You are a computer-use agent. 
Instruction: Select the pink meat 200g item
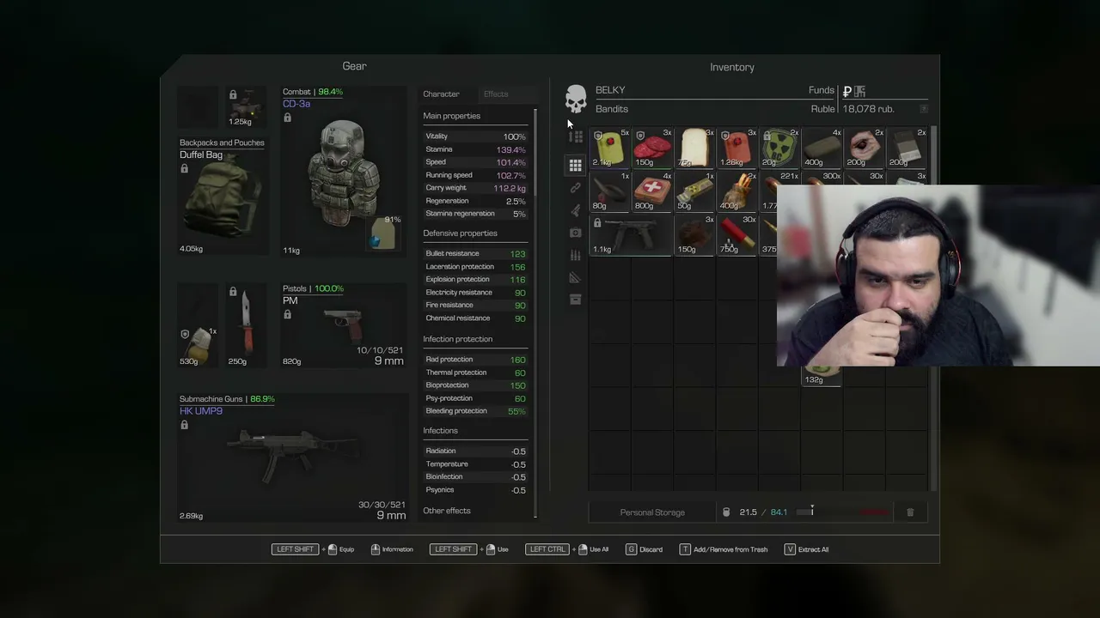click(863, 148)
